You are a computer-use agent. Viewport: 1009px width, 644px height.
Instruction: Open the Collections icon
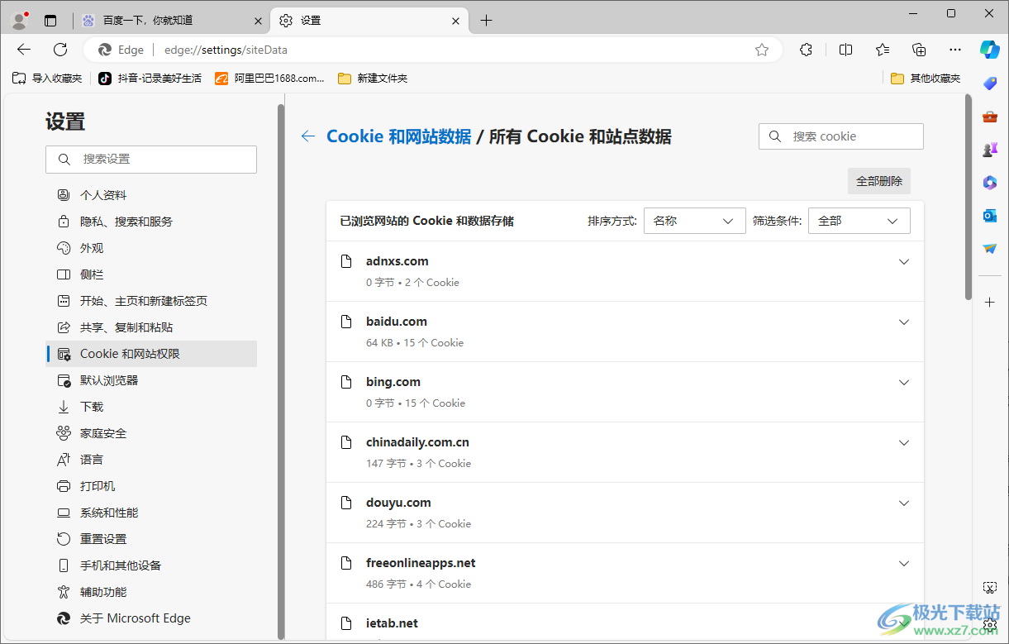click(919, 50)
